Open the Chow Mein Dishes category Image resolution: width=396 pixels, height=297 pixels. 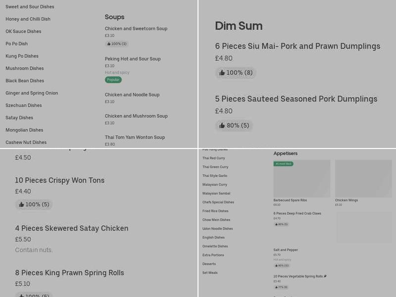click(x=216, y=220)
